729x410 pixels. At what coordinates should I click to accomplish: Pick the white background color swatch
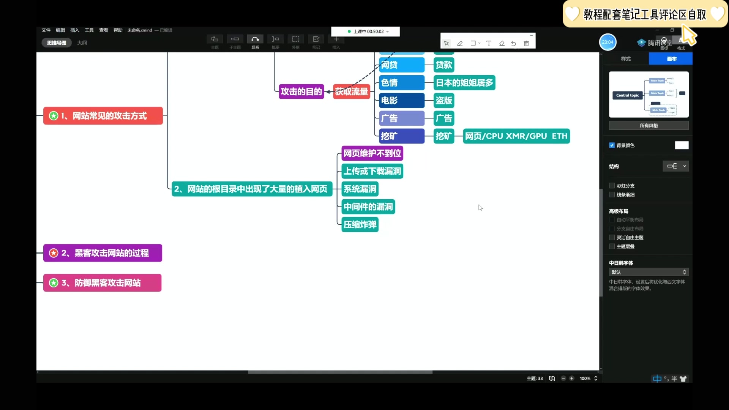click(x=682, y=145)
